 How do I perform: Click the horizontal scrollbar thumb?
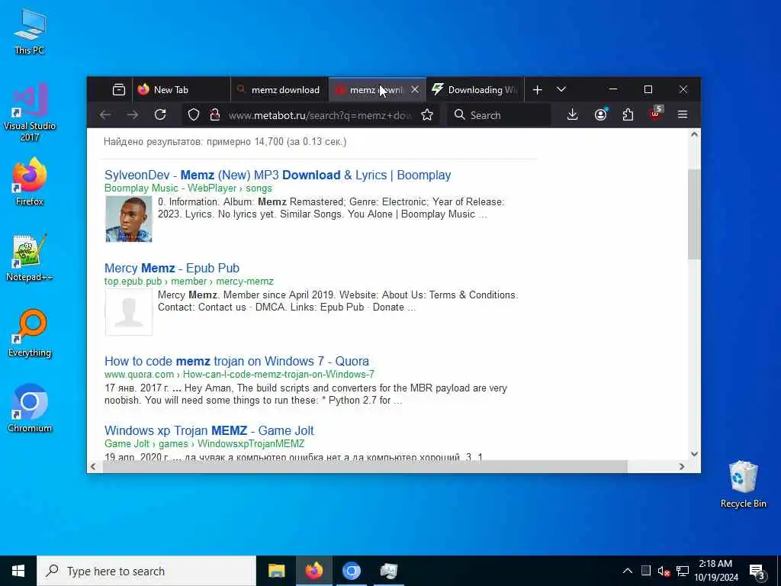(365, 467)
